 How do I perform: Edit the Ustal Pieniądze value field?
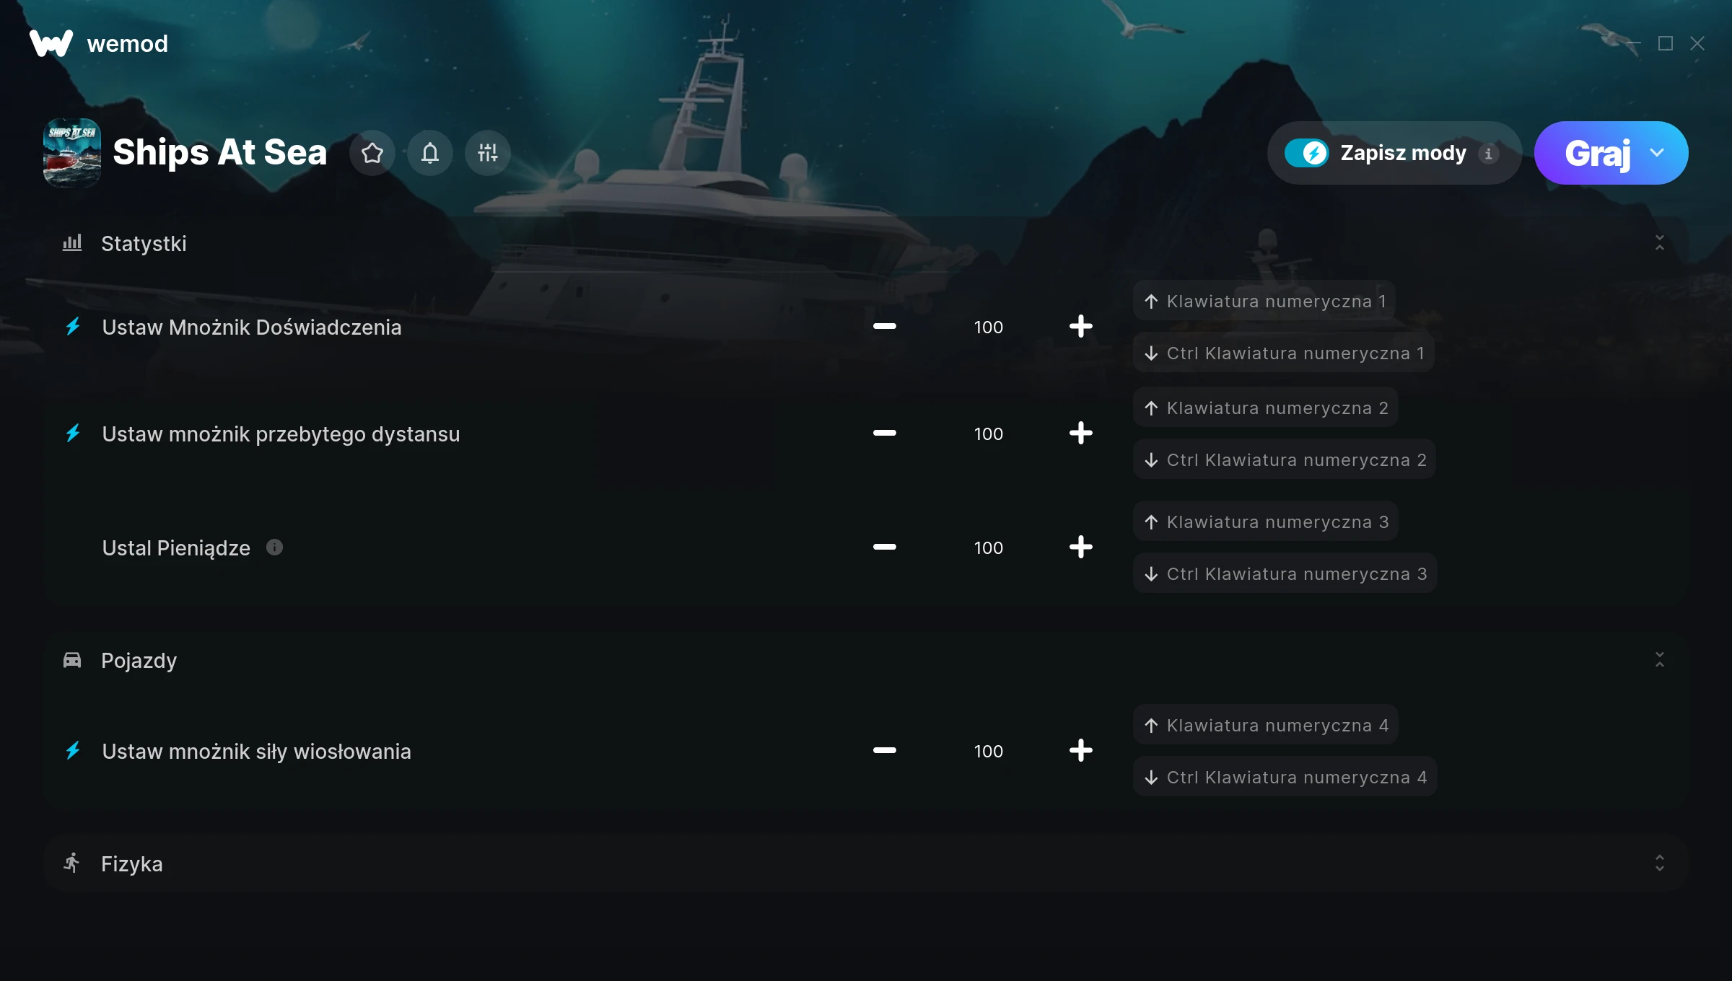pyautogui.click(x=988, y=547)
